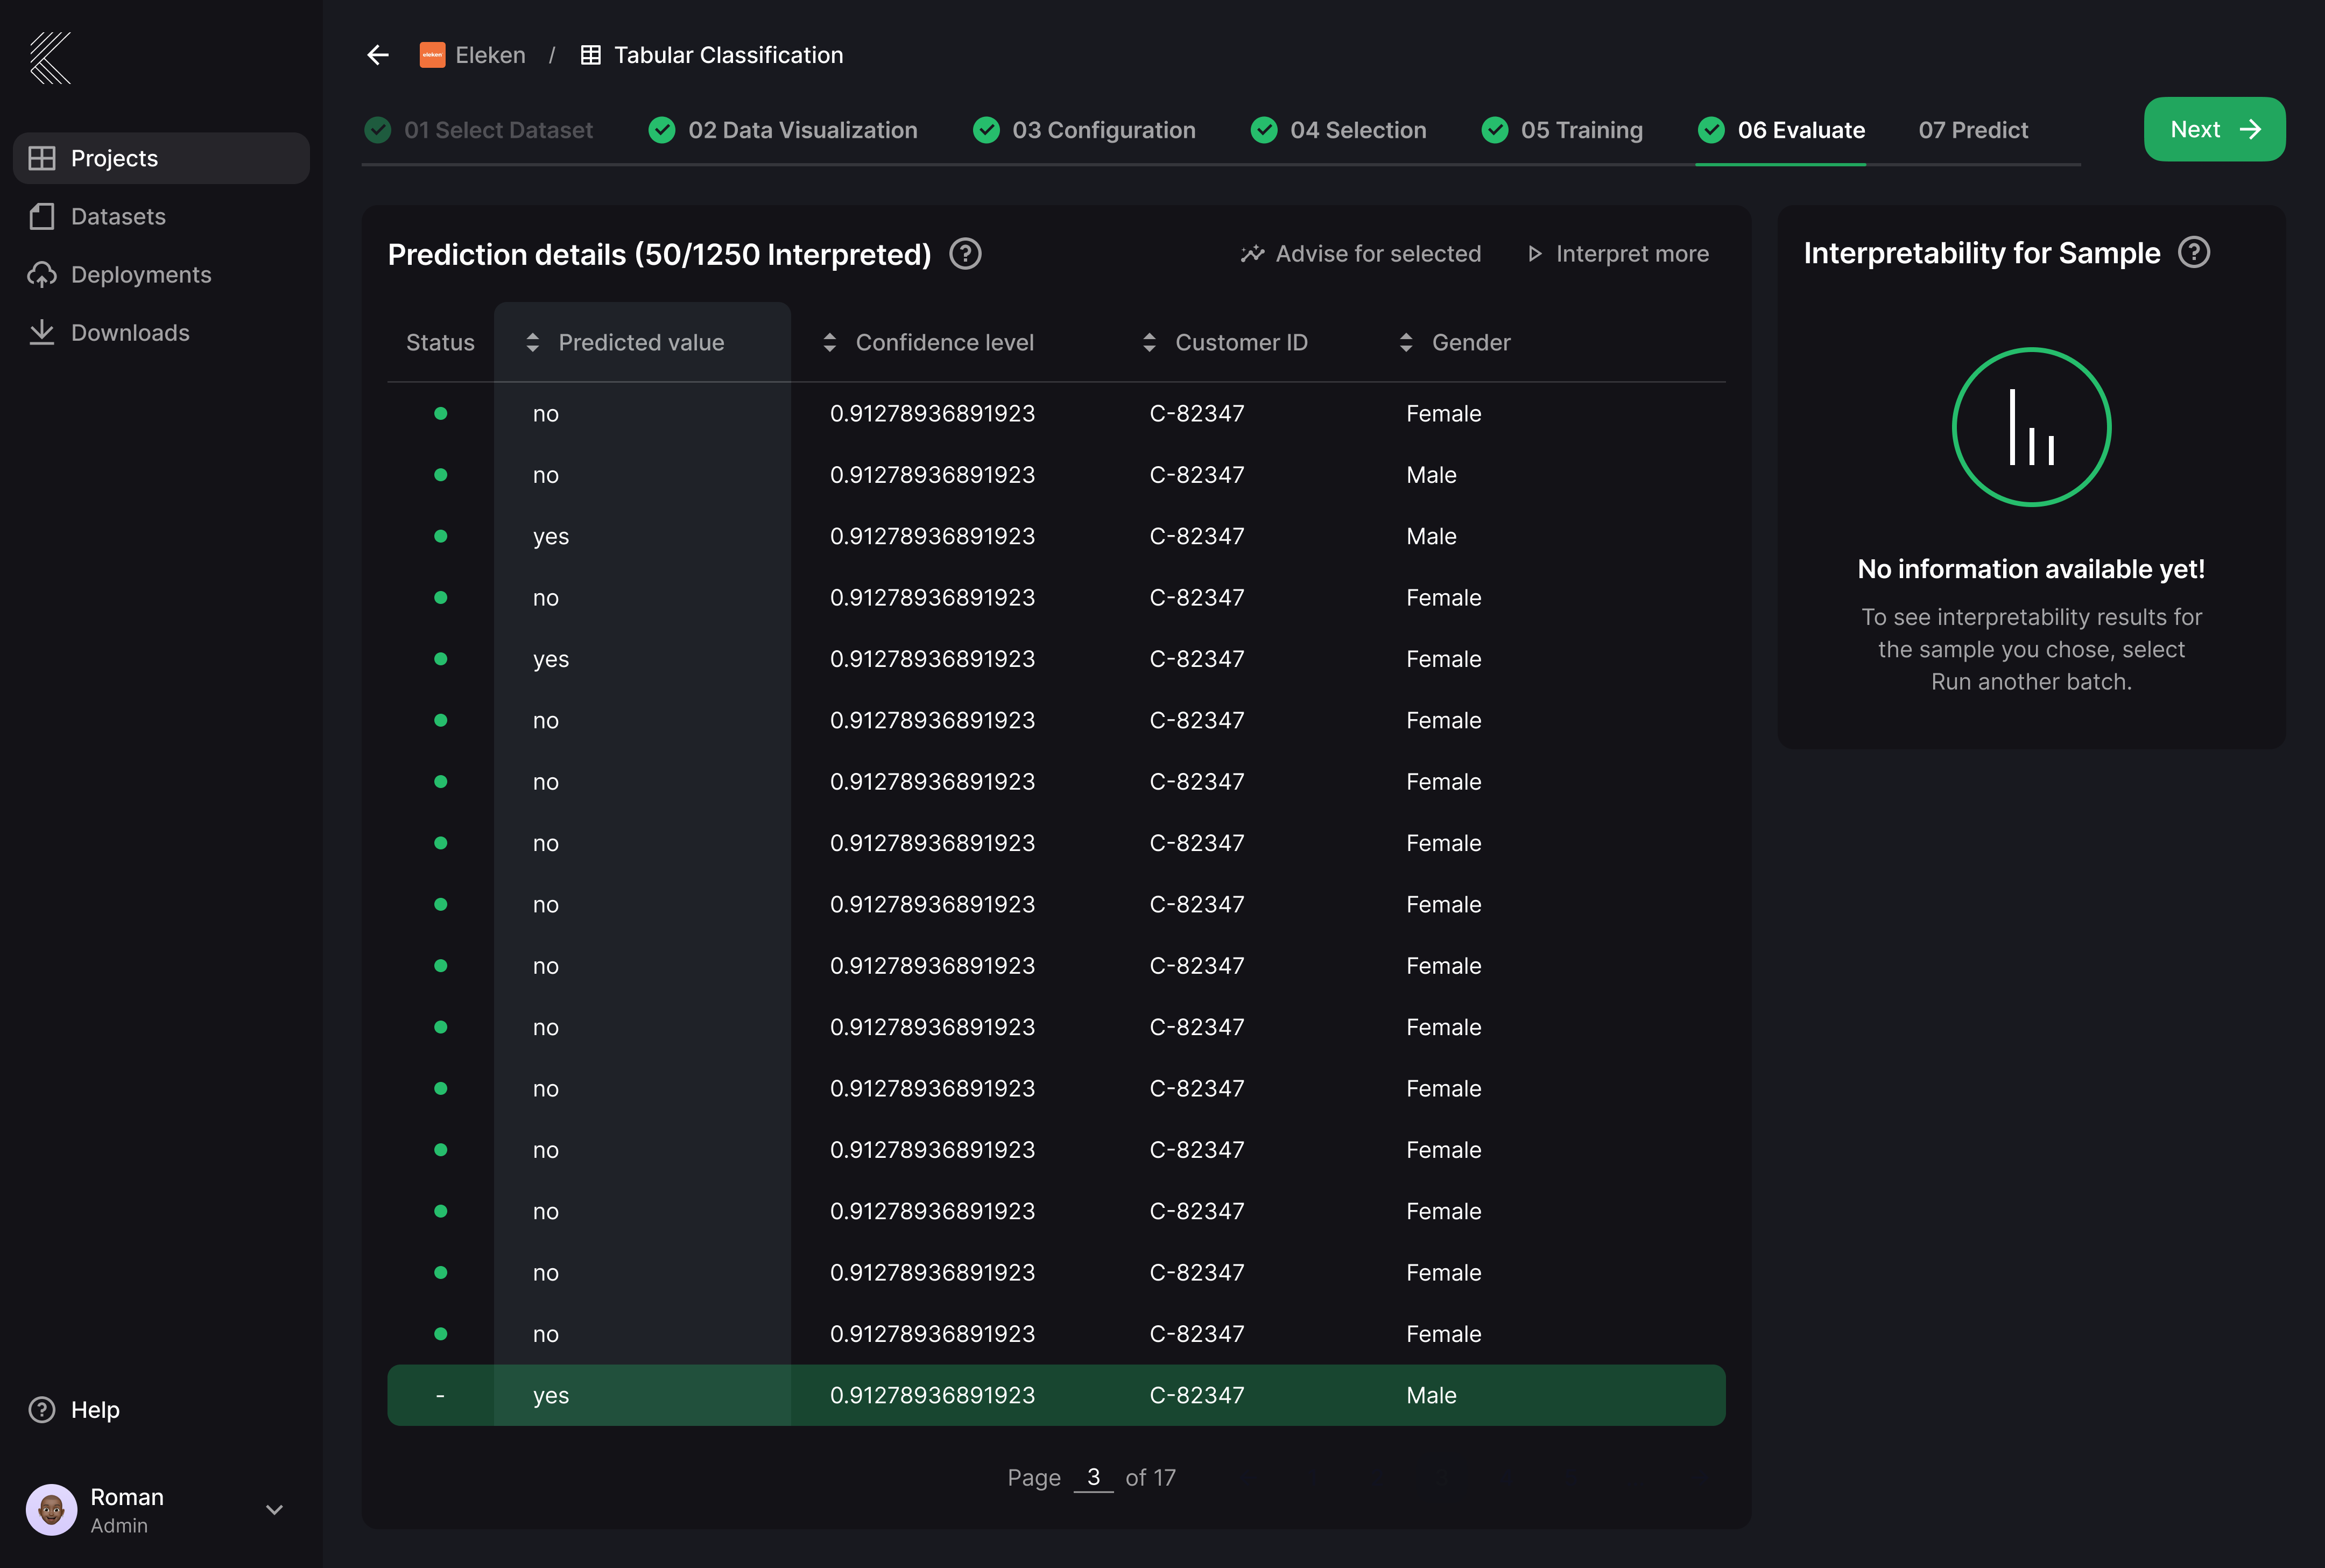Click the Next button
2325x1568 pixels.
click(x=2213, y=129)
